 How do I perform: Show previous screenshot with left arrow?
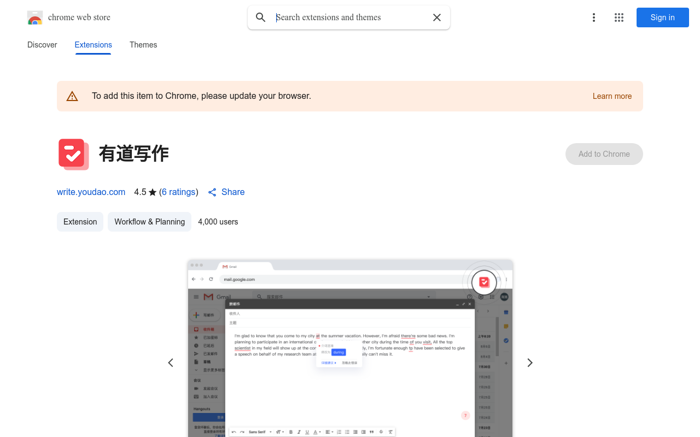171,363
